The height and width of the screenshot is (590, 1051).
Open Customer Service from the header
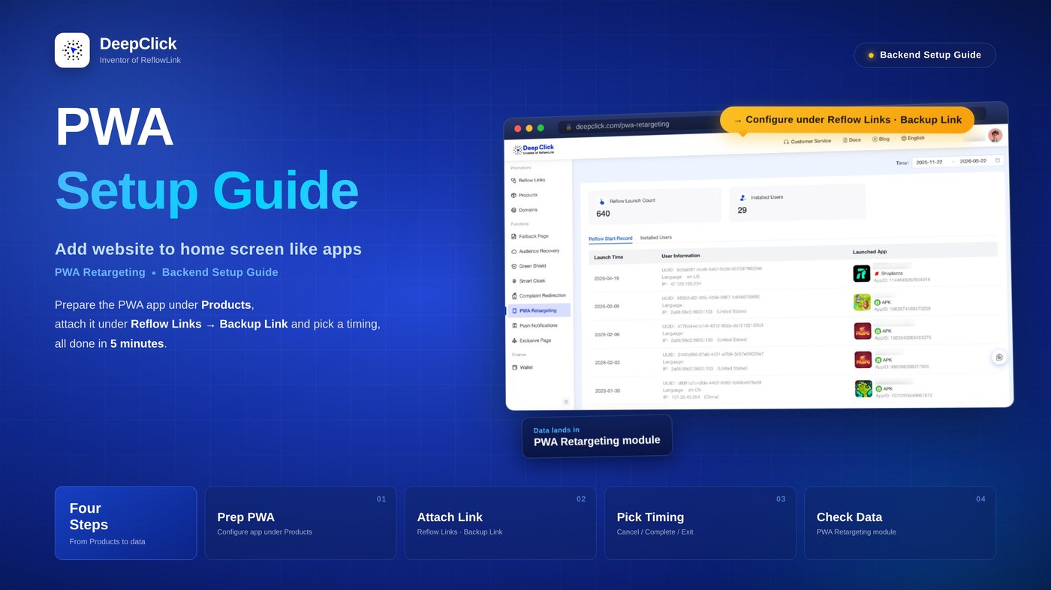click(x=807, y=141)
